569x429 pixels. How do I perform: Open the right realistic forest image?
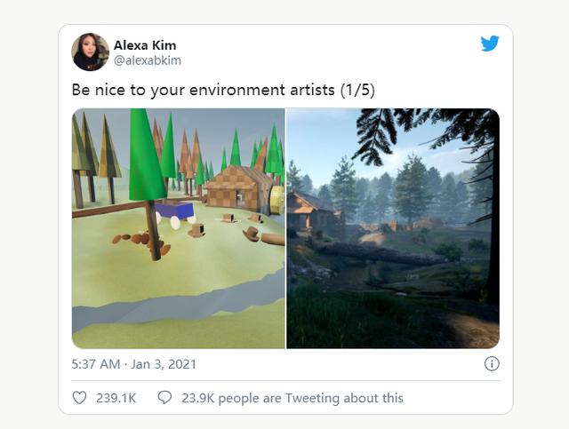pyautogui.click(x=392, y=228)
